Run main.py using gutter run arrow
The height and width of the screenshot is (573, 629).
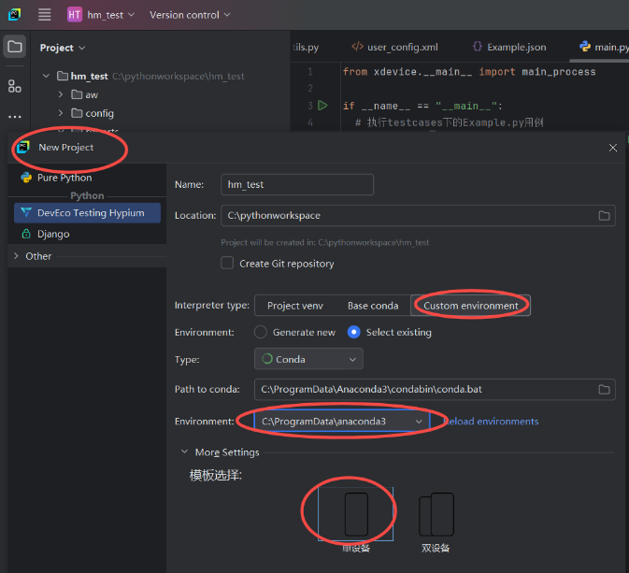tap(322, 106)
